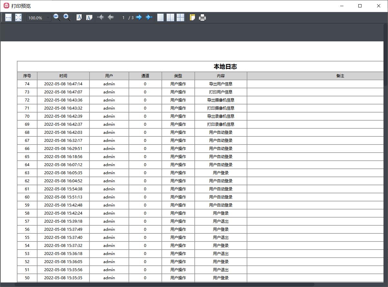Screen dimensions: 388x287
Task: Maximize the 打印预览 window
Action: point(360,6)
